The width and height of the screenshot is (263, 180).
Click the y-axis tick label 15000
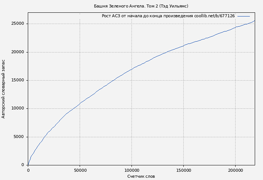click(18, 80)
